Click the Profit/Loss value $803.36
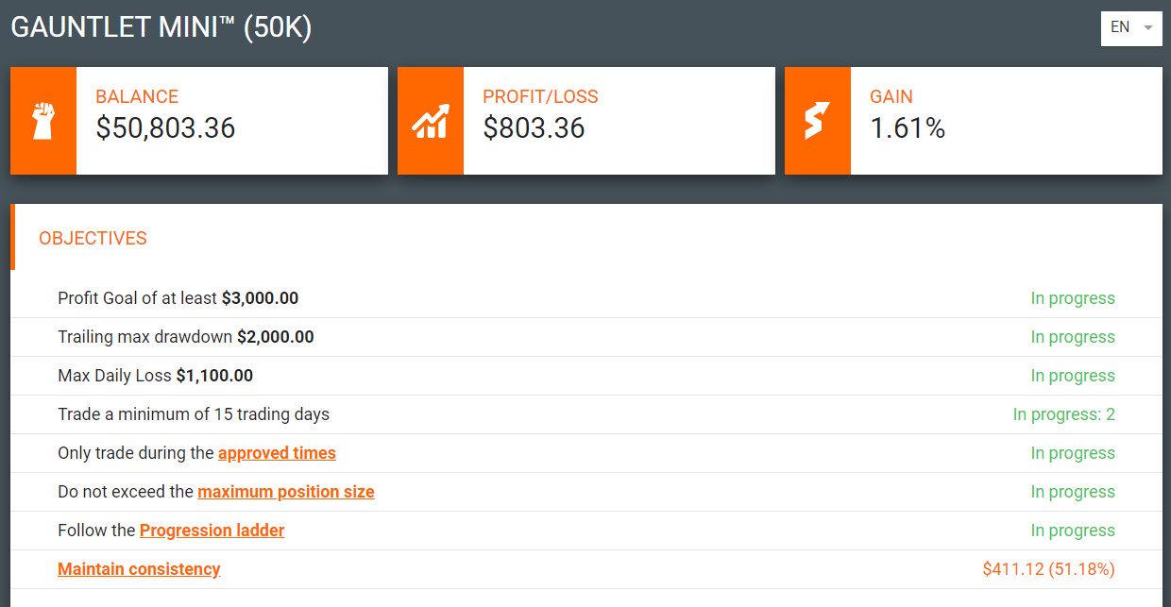 (x=534, y=127)
